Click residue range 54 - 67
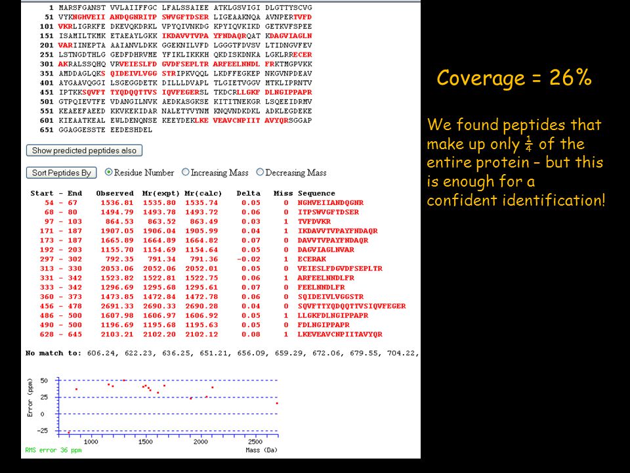The width and height of the screenshot is (630, 473). point(60,203)
